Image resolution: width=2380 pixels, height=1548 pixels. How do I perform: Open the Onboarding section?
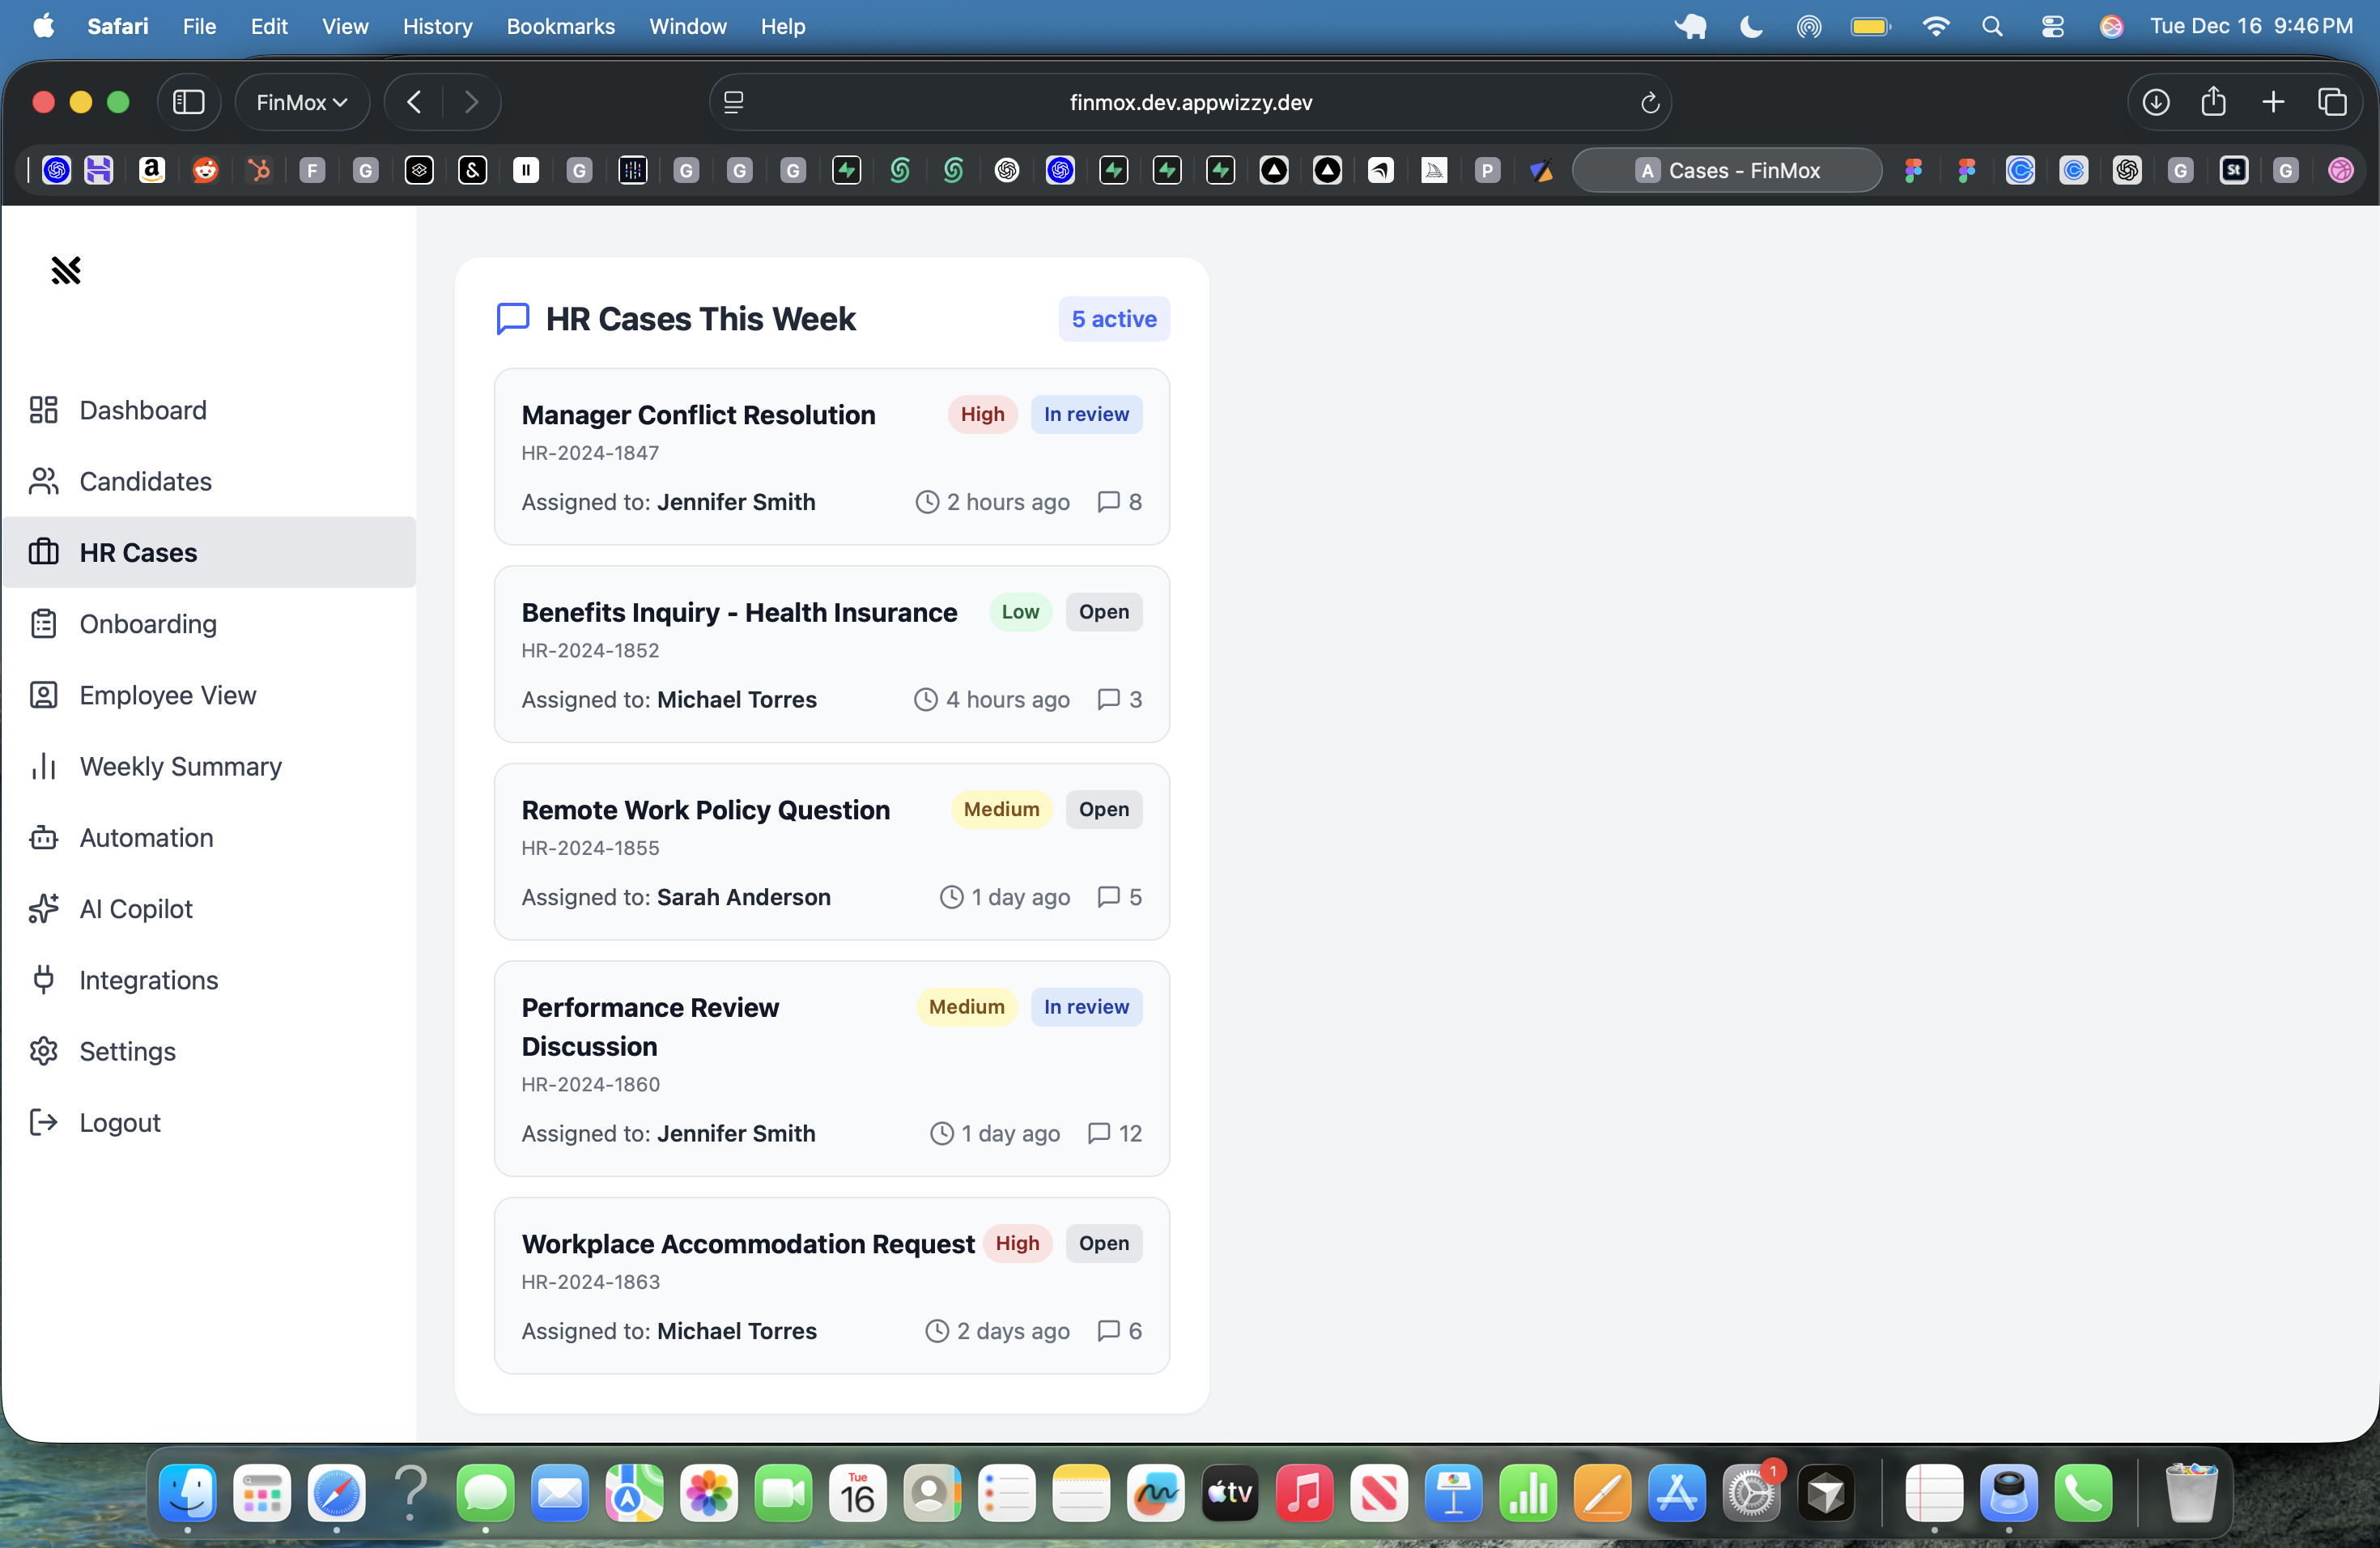pyautogui.click(x=147, y=624)
